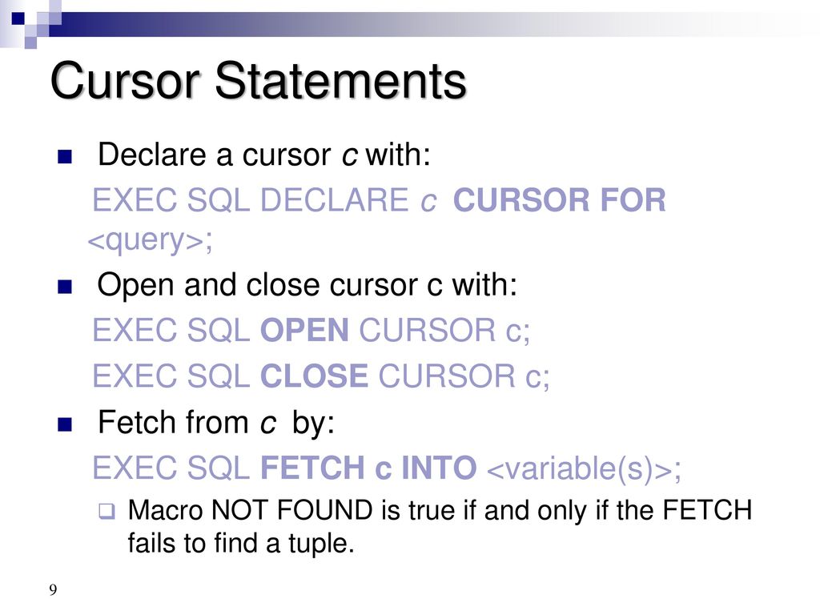
Task: Click the bold "CURSOR FOR" keyword
Action: click(559, 199)
